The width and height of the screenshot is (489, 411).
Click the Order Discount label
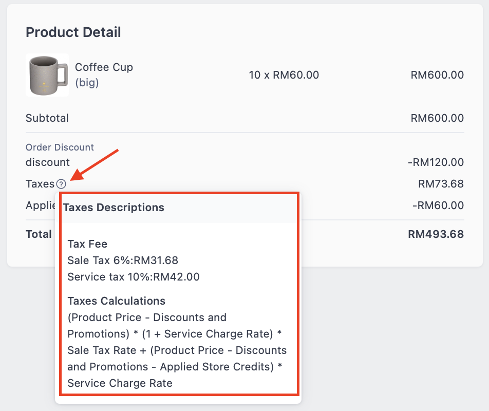click(60, 147)
